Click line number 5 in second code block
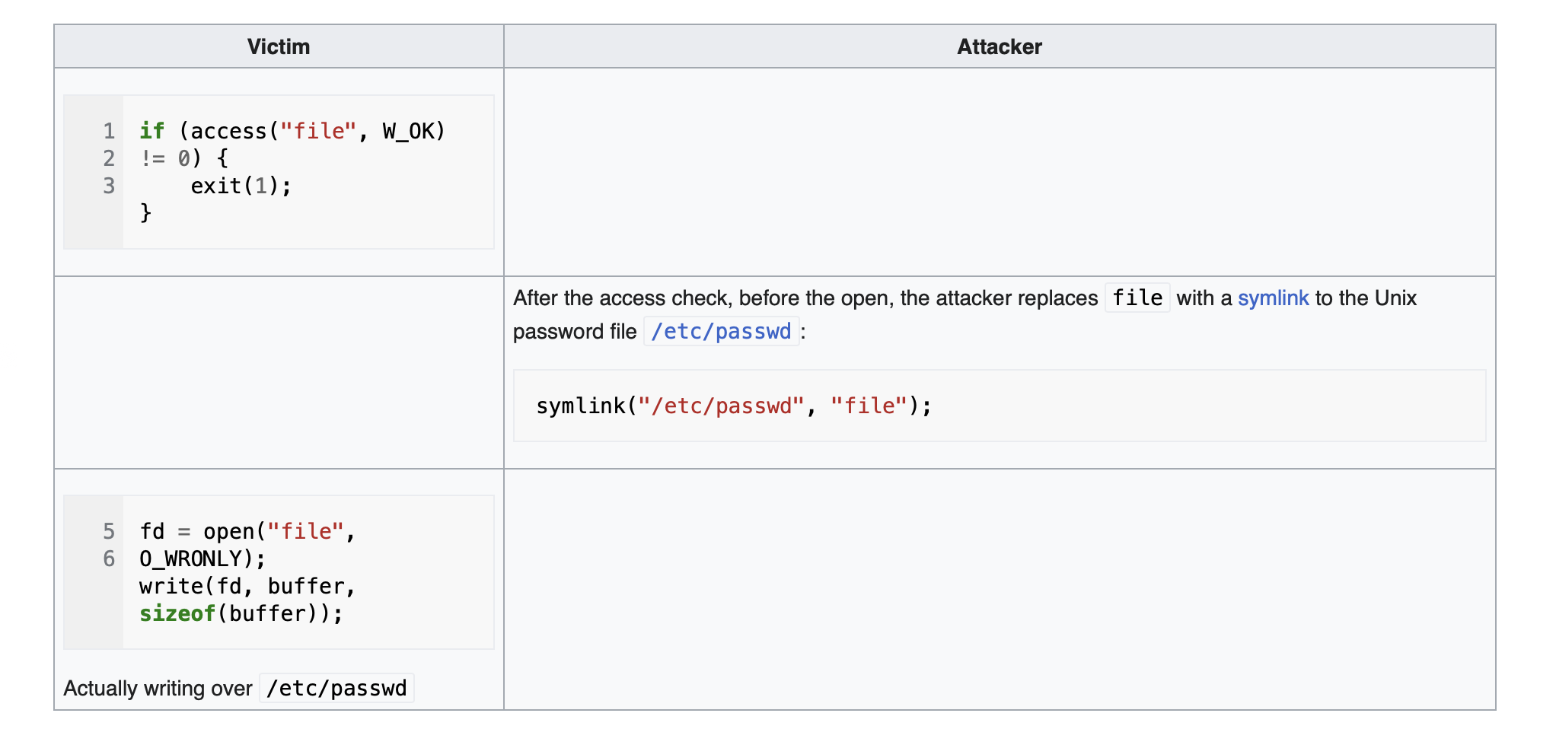The image size is (1556, 729). pos(109,531)
